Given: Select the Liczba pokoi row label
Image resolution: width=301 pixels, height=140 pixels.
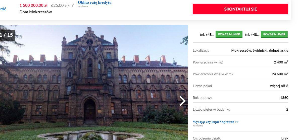Looking at the screenshot, I should 202,86.
